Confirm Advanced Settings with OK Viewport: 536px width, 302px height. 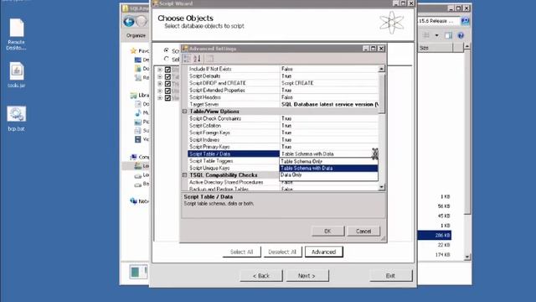coord(327,232)
